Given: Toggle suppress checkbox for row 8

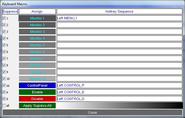Looking at the screenshot, I should [x=4, y=65].
